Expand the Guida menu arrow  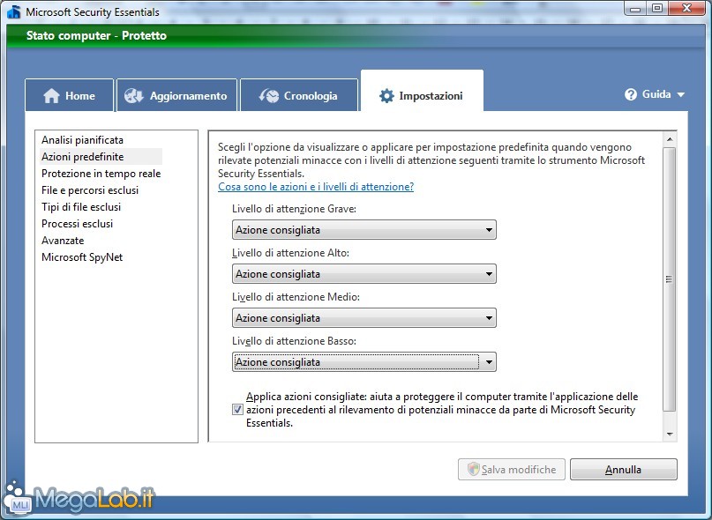pos(680,95)
